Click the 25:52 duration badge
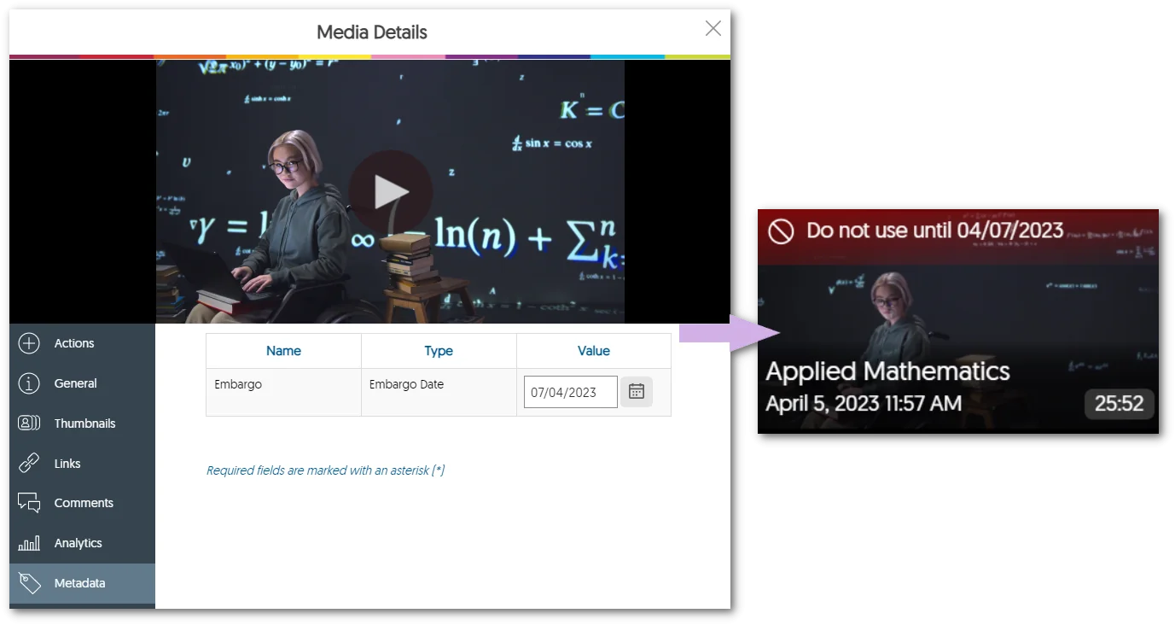The image size is (1175, 625). [1119, 404]
